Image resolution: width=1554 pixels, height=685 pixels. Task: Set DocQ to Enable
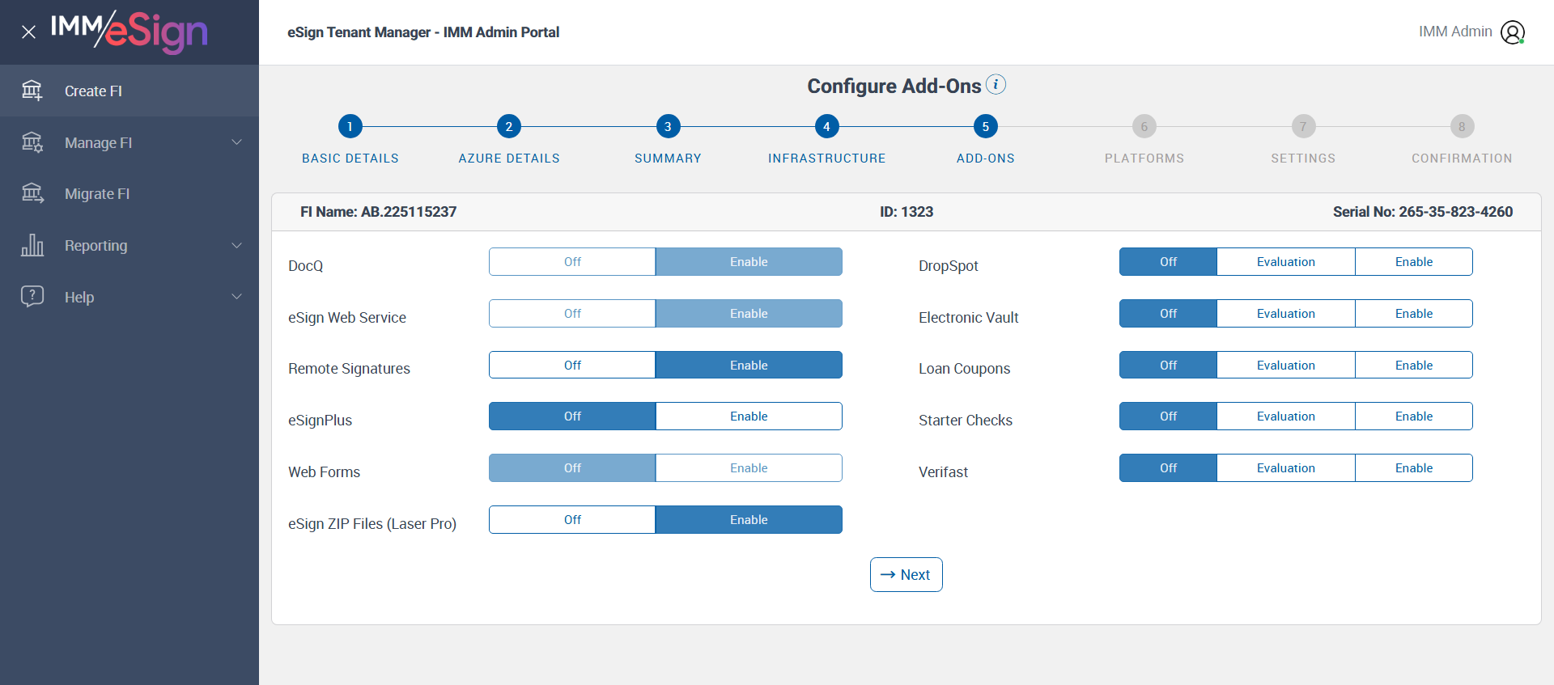click(x=749, y=262)
